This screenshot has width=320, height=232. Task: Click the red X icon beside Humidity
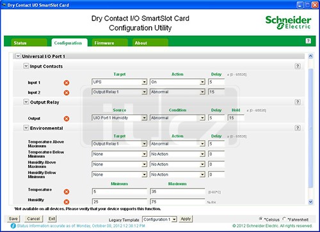pyautogui.click(x=67, y=202)
